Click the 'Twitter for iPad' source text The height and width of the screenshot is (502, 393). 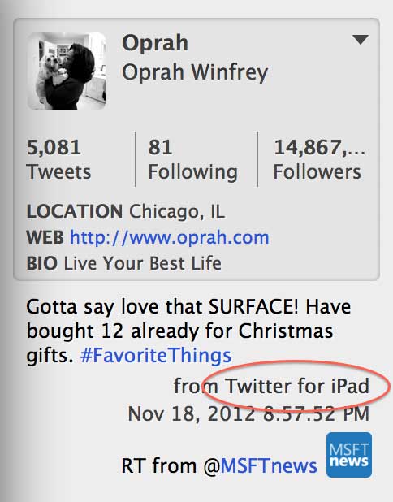click(x=297, y=386)
